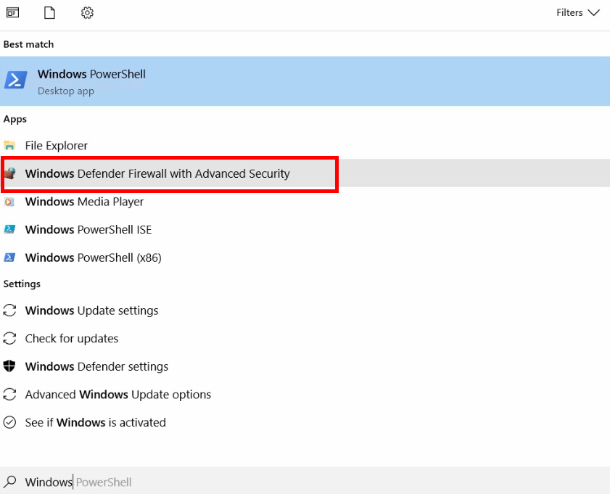Click the Documents filter icon
Viewport: 610px width, 494px height.
(x=49, y=13)
